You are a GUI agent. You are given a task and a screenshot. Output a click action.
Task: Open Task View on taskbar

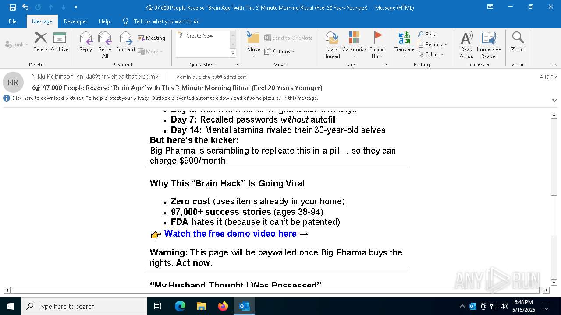[x=158, y=306]
